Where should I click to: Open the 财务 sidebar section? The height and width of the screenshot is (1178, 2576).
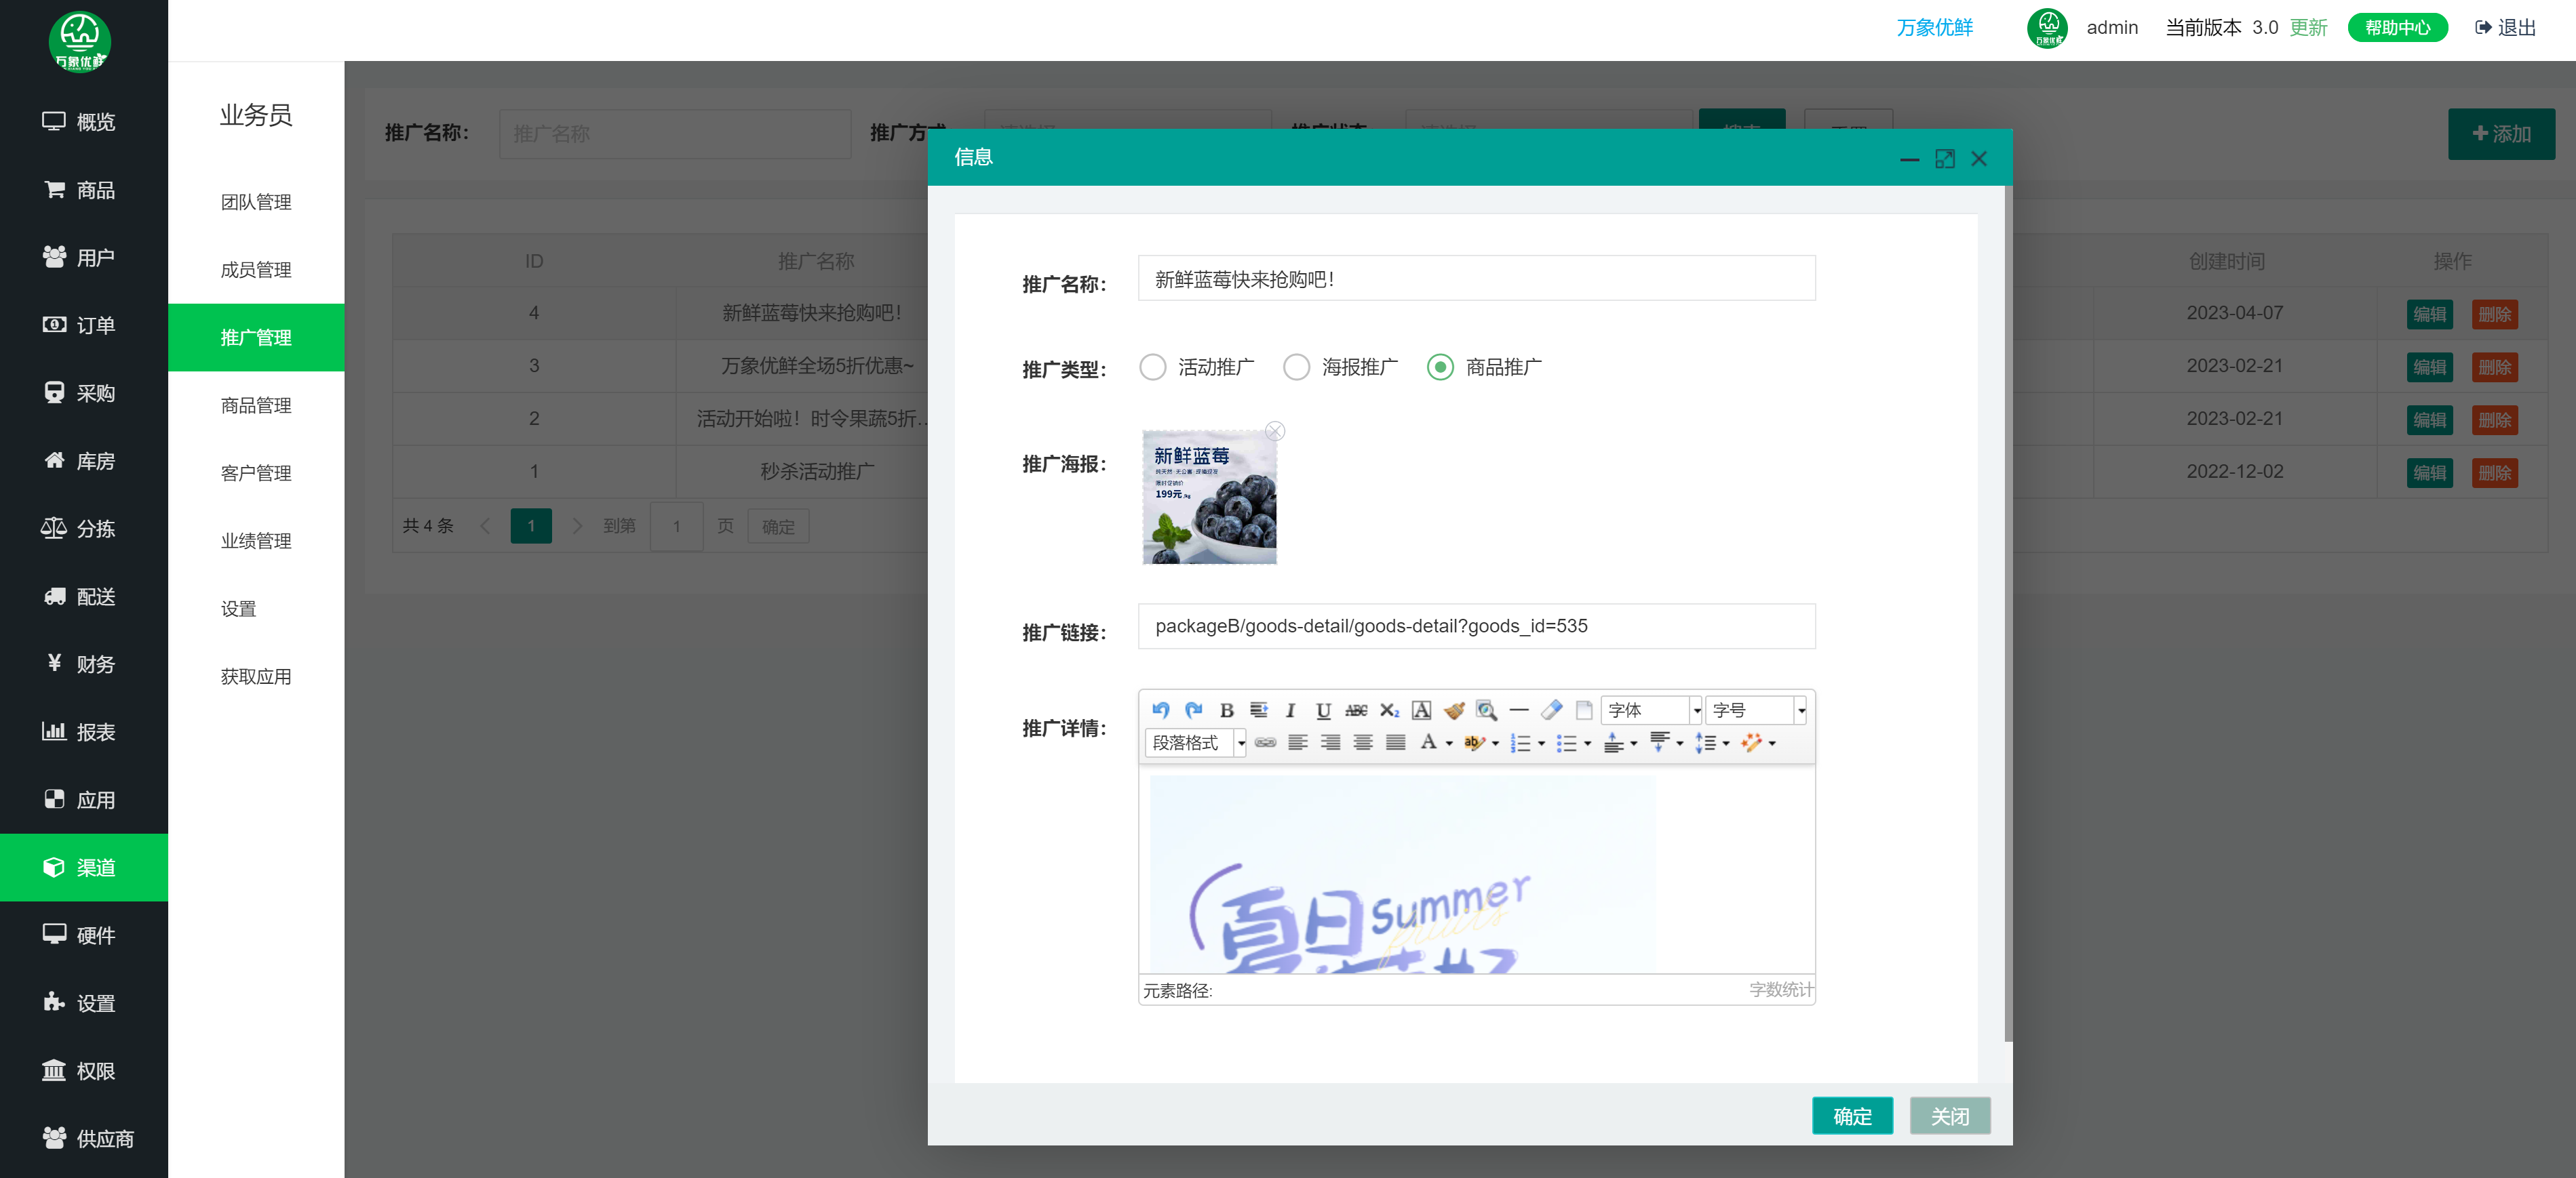coord(84,664)
